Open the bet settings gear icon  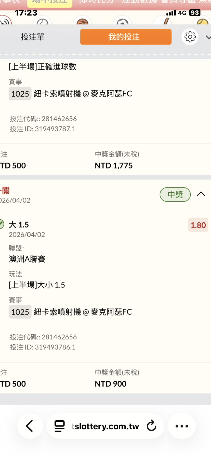tap(190, 37)
